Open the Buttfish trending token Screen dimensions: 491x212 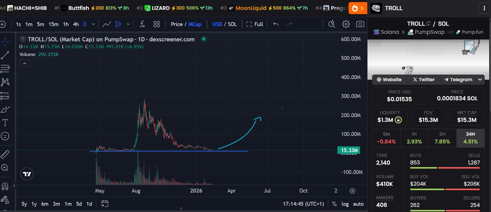coord(92,8)
